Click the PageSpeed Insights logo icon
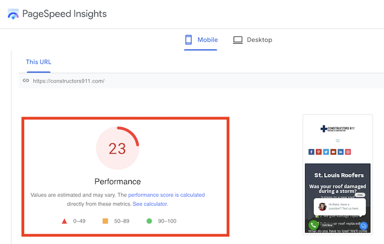This screenshot has width=384, height=244. click(13, 14)
